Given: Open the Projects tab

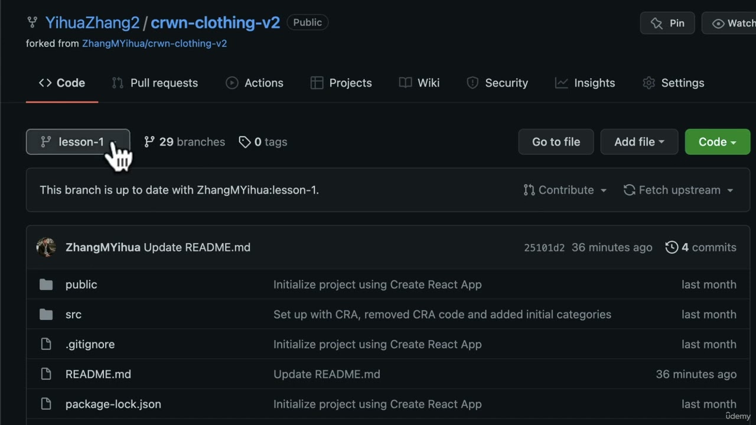Looking at the screenshot, I should [x=341, y=83].
